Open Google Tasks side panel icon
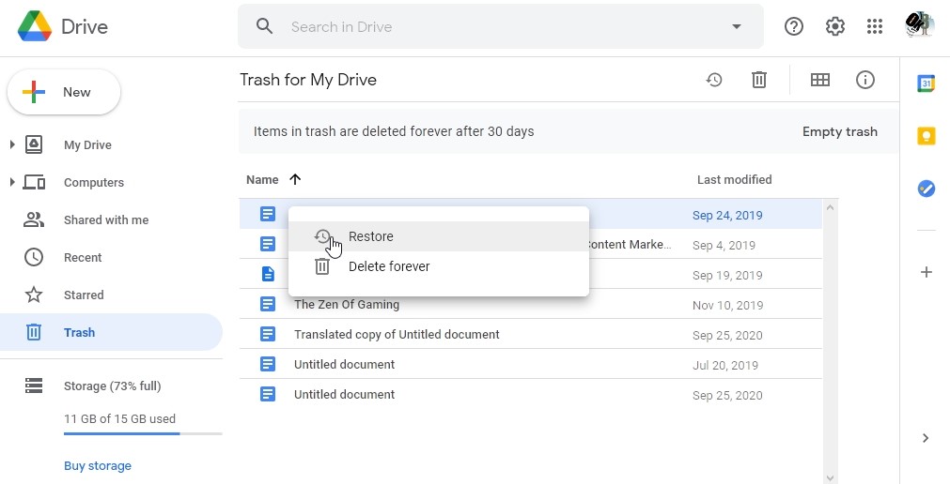 click(926, 189)
